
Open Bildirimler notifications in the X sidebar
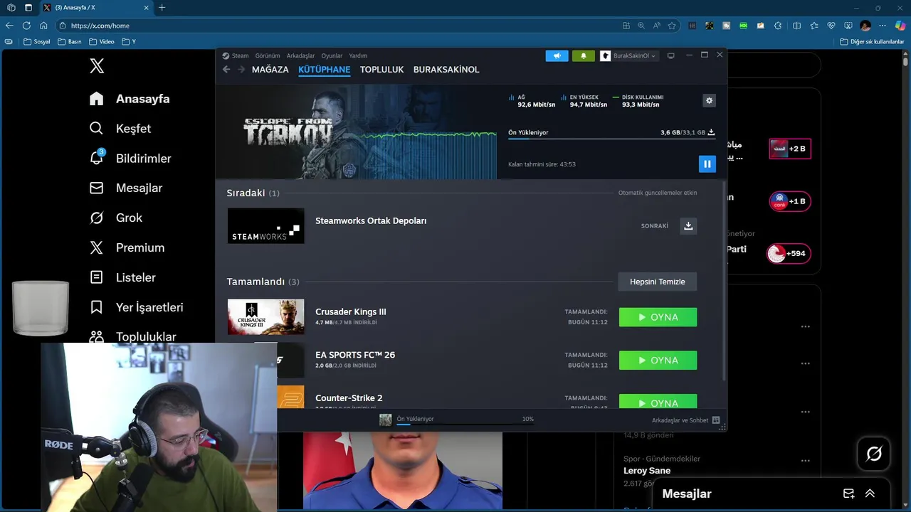pyautogui.click(x=130, y=159)
